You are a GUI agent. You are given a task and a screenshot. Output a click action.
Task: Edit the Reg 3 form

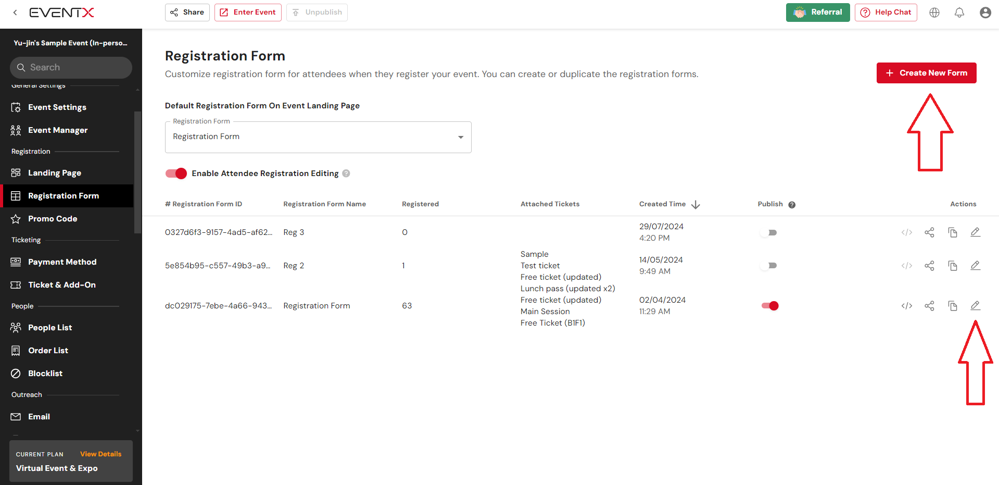[x=976, y=232]
